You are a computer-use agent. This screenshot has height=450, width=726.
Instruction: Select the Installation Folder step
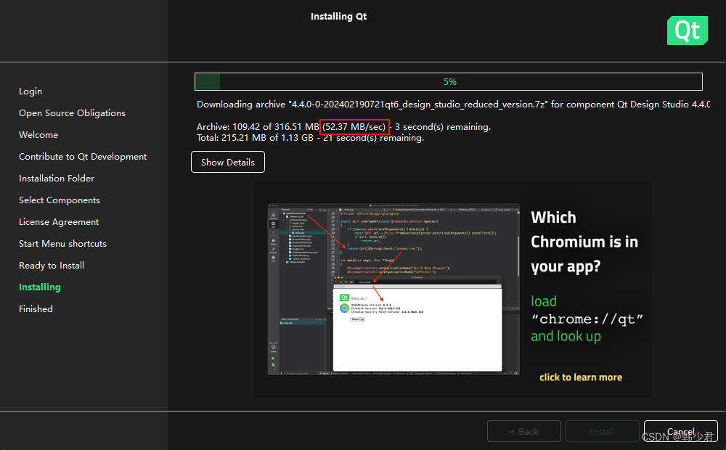point(57,179)
